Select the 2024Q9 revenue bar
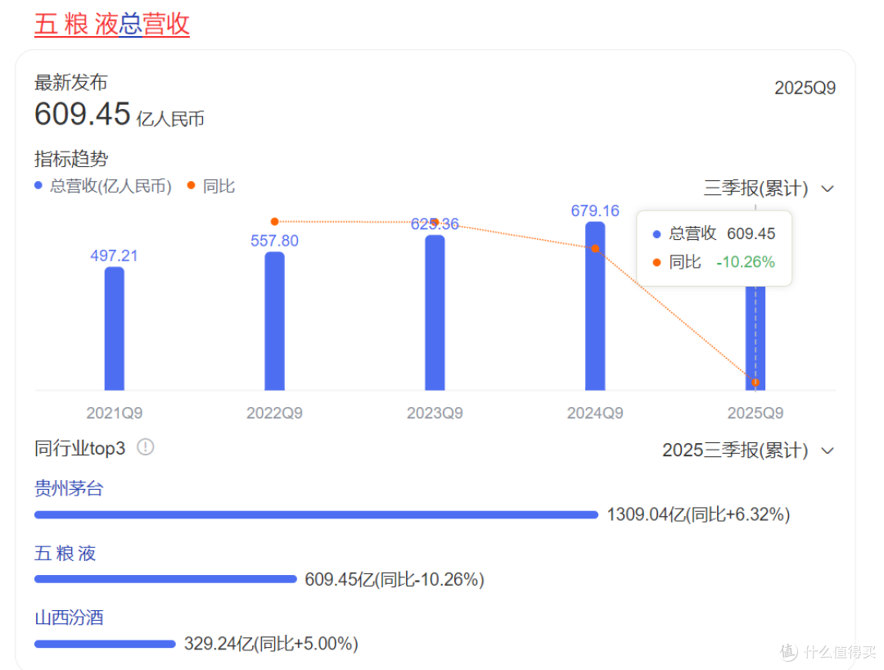 click(x=595, y=306)
